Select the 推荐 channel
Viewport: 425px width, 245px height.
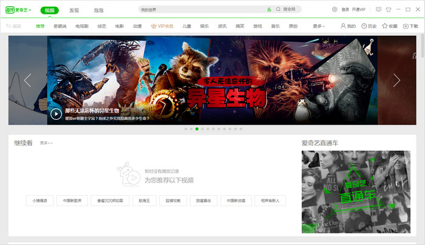[40, 26]
